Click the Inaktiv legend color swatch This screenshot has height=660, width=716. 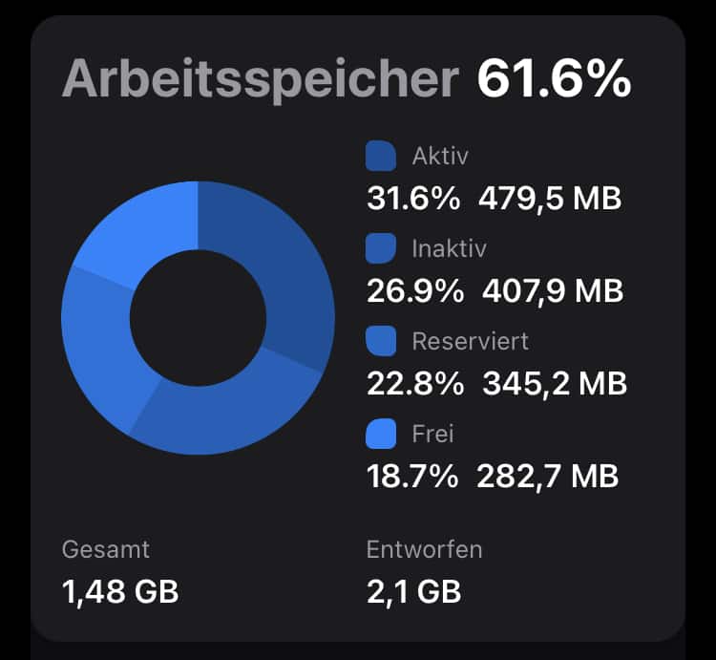pyautogui.click(x=381, y=248)
